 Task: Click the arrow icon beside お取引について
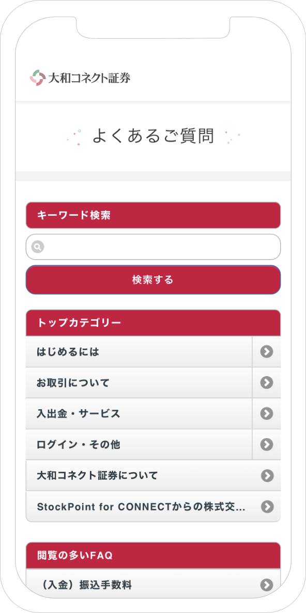click(267, 383)
